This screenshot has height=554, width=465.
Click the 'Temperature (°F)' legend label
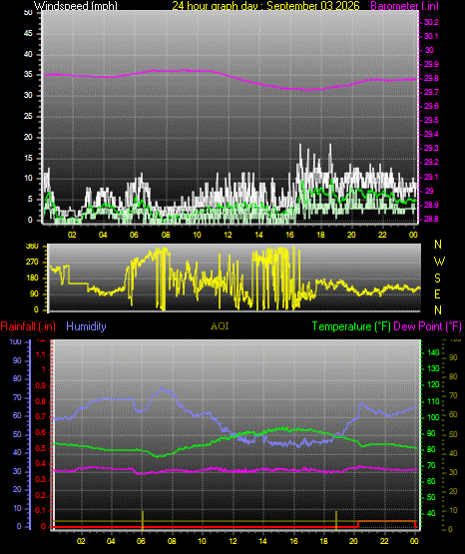coord(351,326)
